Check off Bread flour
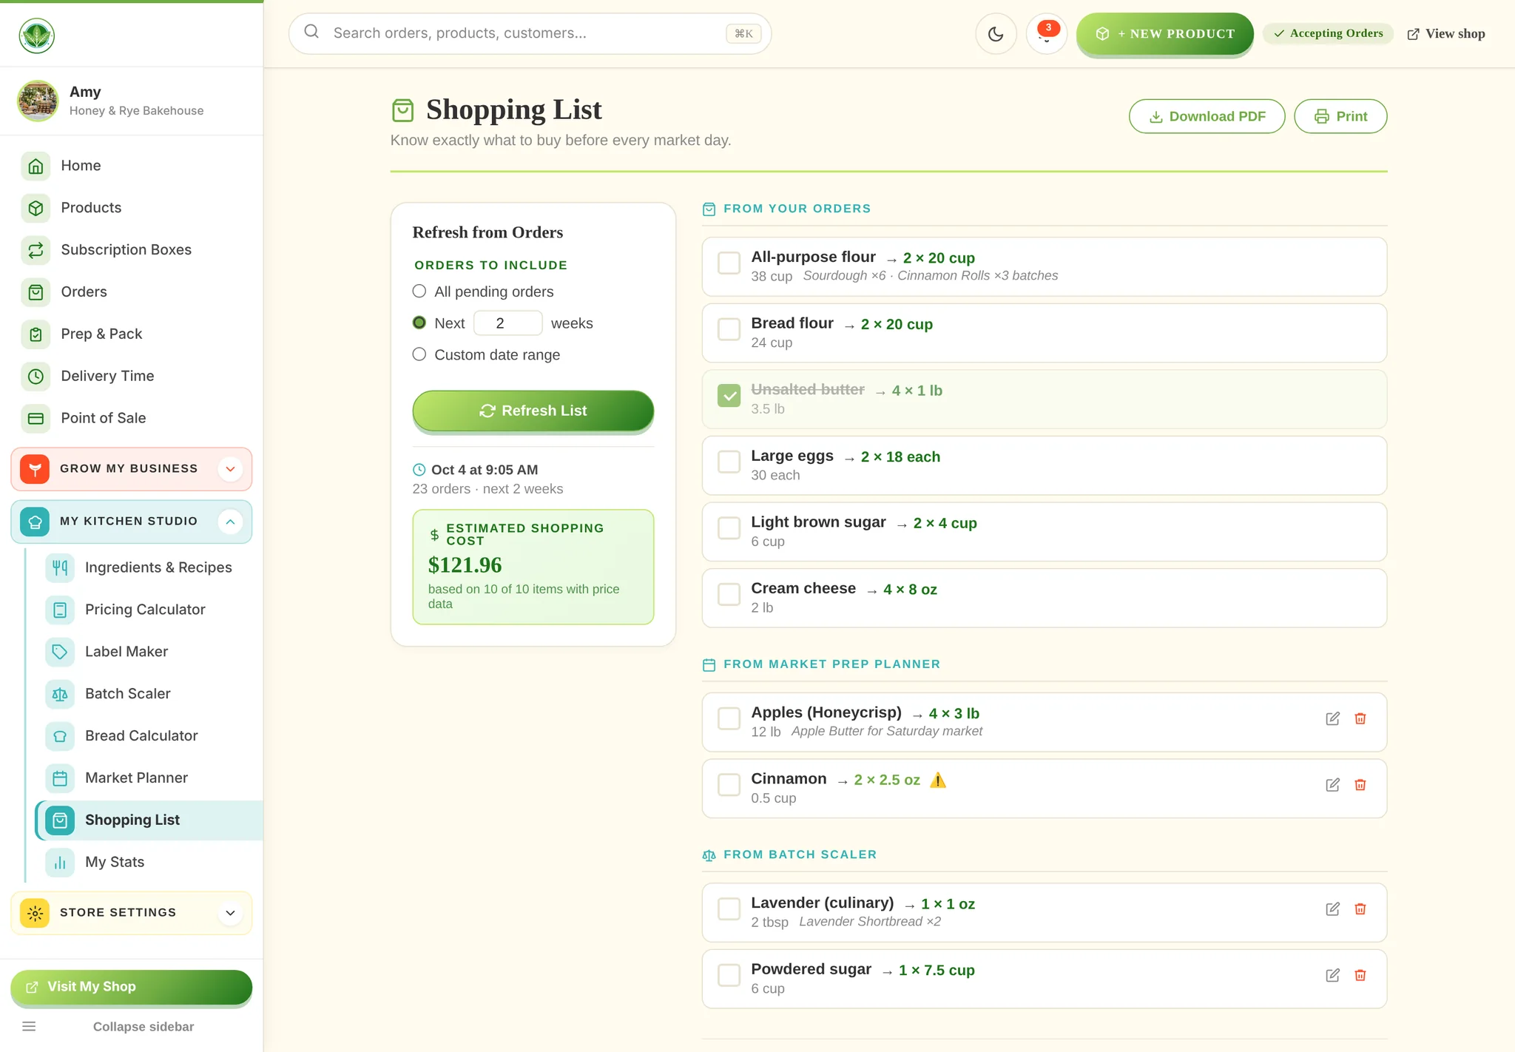 point(729,329)
